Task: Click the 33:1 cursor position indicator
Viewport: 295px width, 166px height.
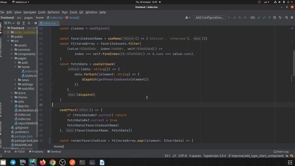Action: (x=167, y=156)
